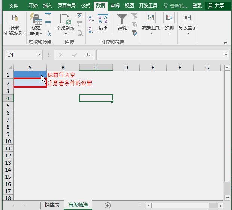Open the Advanced filter icon
The image size is (232, 210).
tap(134, 33)
